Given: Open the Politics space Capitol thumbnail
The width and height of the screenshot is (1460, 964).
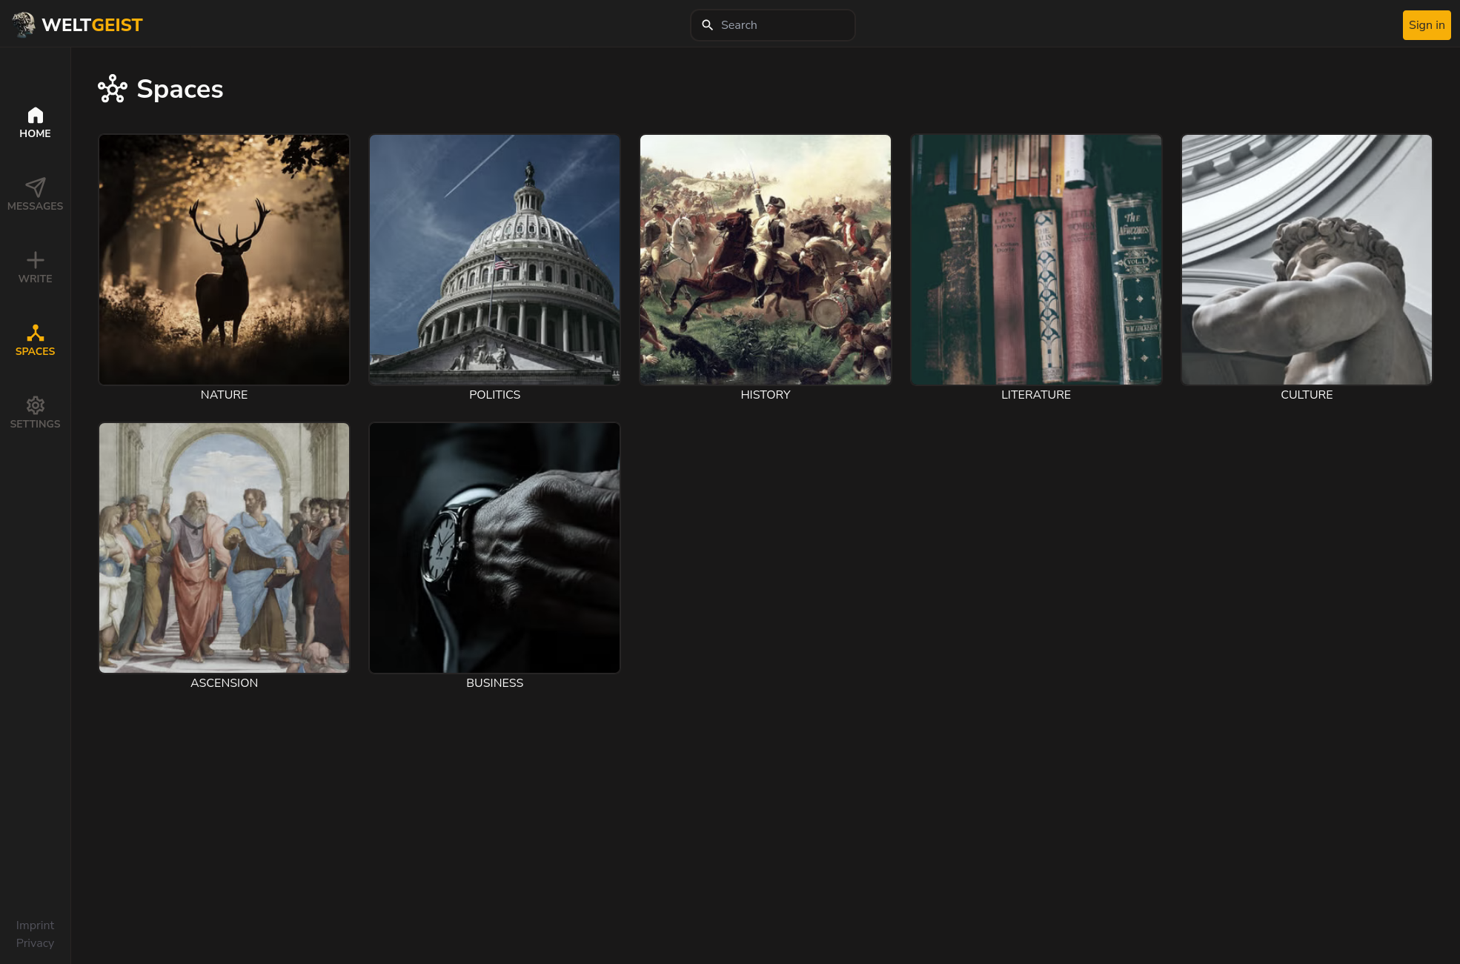Looking at the screenshot, I should [495, 259].
